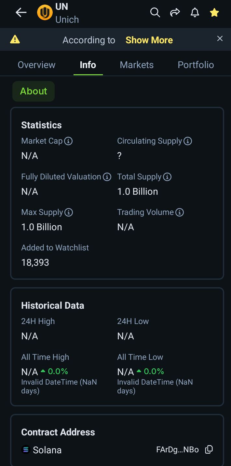Tap the back arrow icon

pos(21,13)
